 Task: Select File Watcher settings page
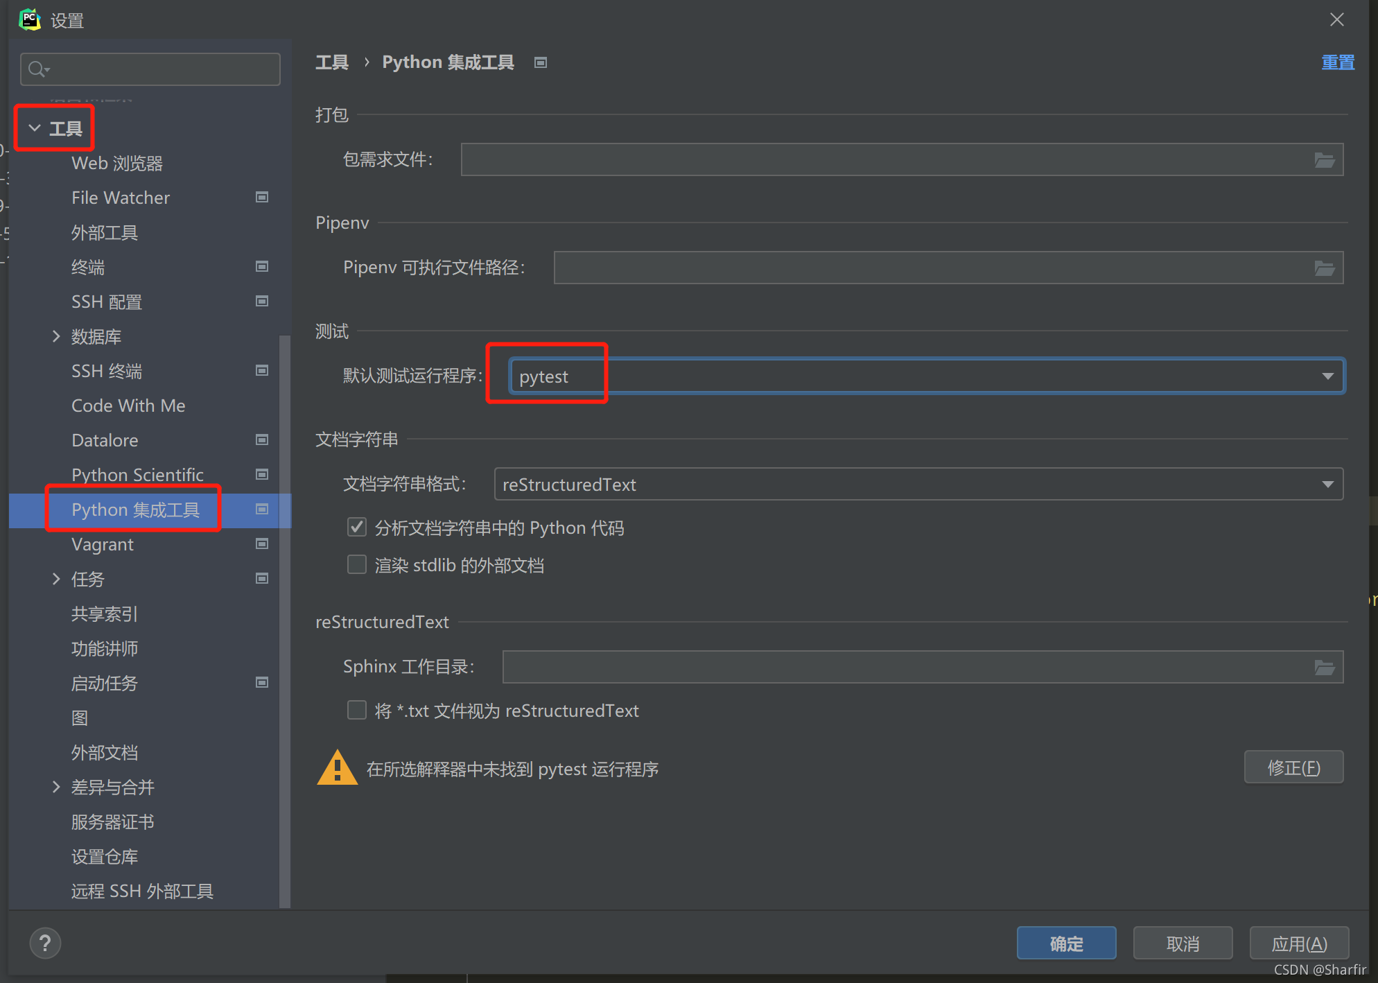[121, 198]
